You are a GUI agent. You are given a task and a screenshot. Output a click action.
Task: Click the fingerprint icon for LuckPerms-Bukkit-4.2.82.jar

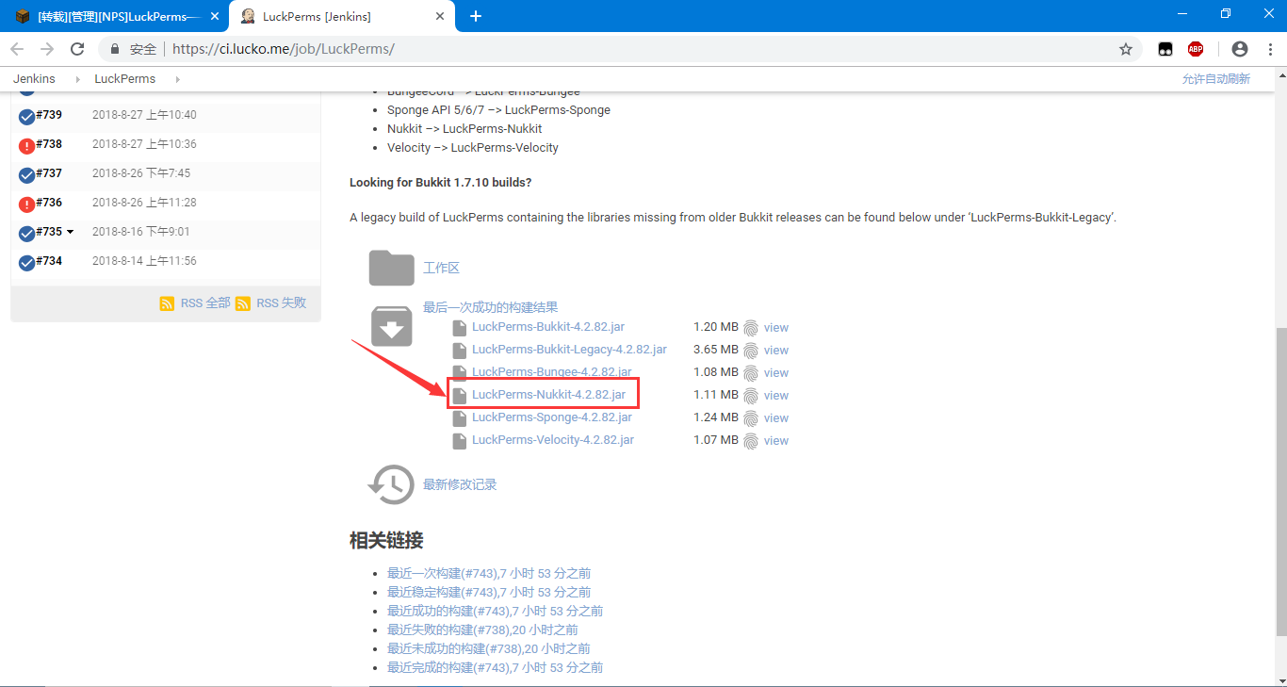[751, 328]
